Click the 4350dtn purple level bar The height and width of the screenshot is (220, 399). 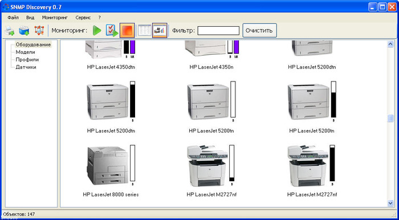click(133, 47)
